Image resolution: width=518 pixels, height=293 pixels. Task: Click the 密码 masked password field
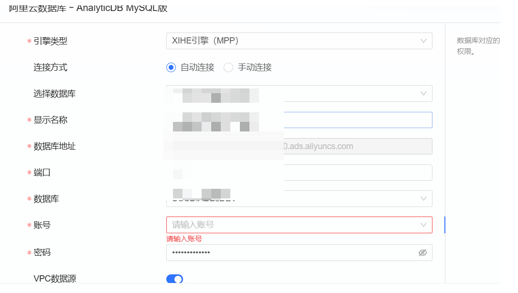(287, 253)
